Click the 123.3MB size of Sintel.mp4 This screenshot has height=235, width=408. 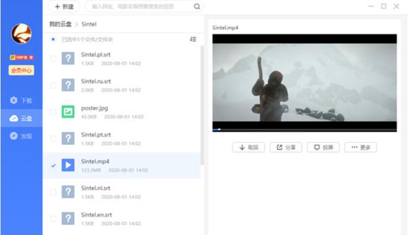click(x=91, y=171)
